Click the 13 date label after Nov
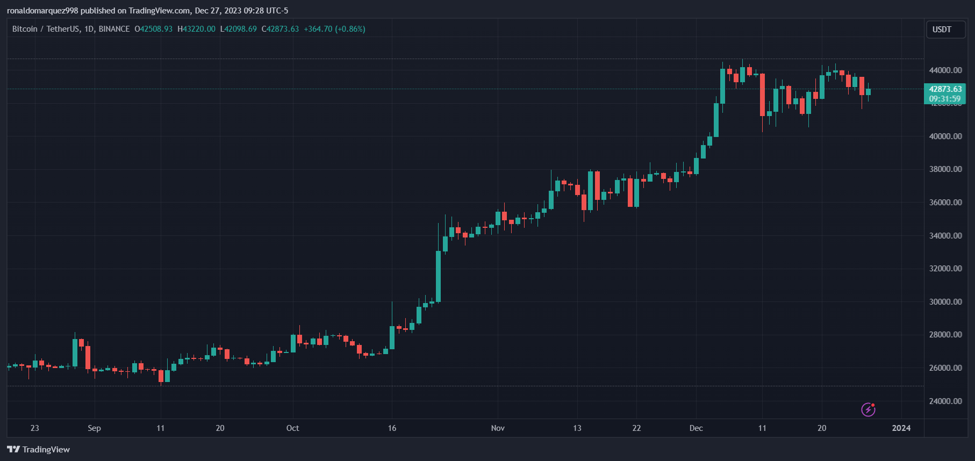The width and height of the screenshot is (975, 461). pyautogui.click(x=577, y=428)
